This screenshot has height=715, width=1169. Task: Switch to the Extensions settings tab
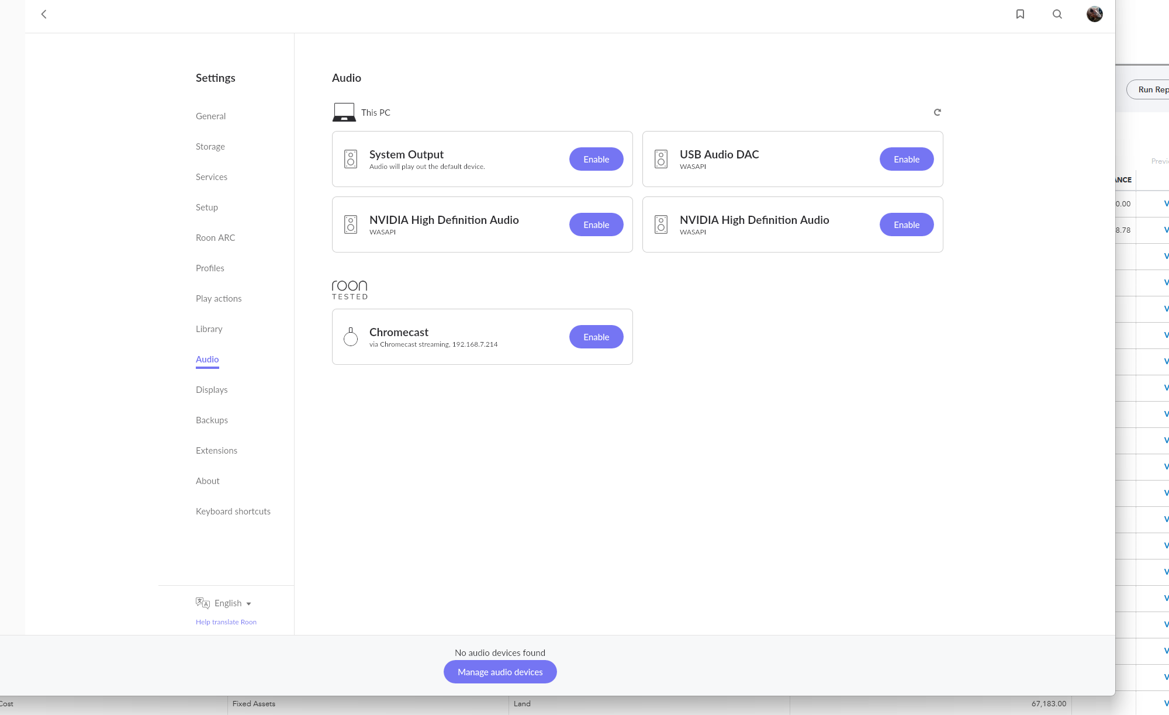[x=216, y=451]
